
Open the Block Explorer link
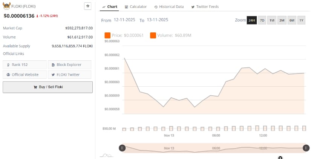click(69, 65)
